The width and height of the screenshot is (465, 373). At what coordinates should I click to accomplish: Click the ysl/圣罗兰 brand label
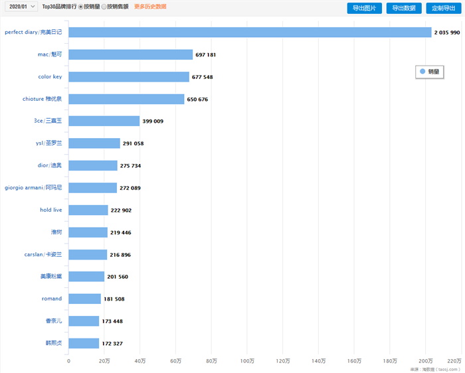pos(49,143)
